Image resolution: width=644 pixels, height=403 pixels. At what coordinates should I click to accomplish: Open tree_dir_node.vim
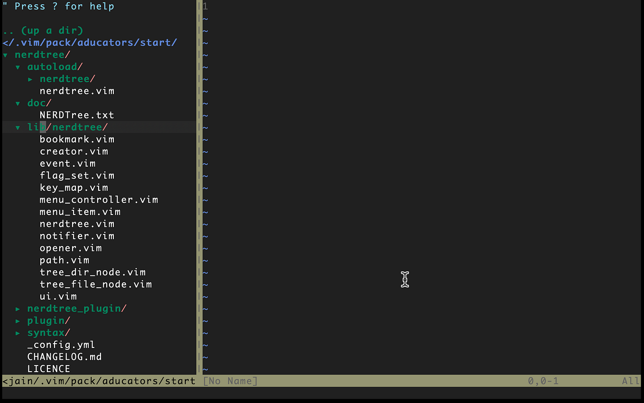[x=92, y=272]
